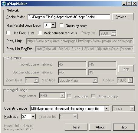Minimize the gMapMaker window
This screenshot has width=138, height=133.
[x=124, y=4]
